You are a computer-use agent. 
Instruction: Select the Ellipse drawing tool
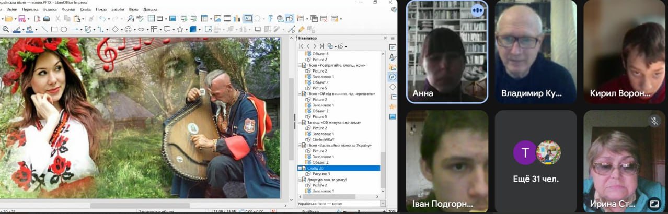tap(64, 30)
